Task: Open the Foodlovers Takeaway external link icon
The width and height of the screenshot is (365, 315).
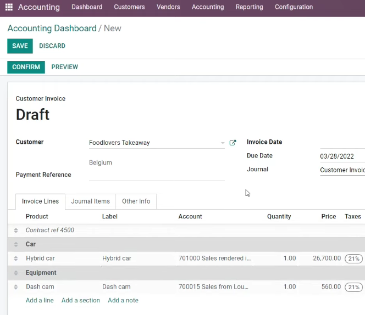Action: [x=233, y=143]
